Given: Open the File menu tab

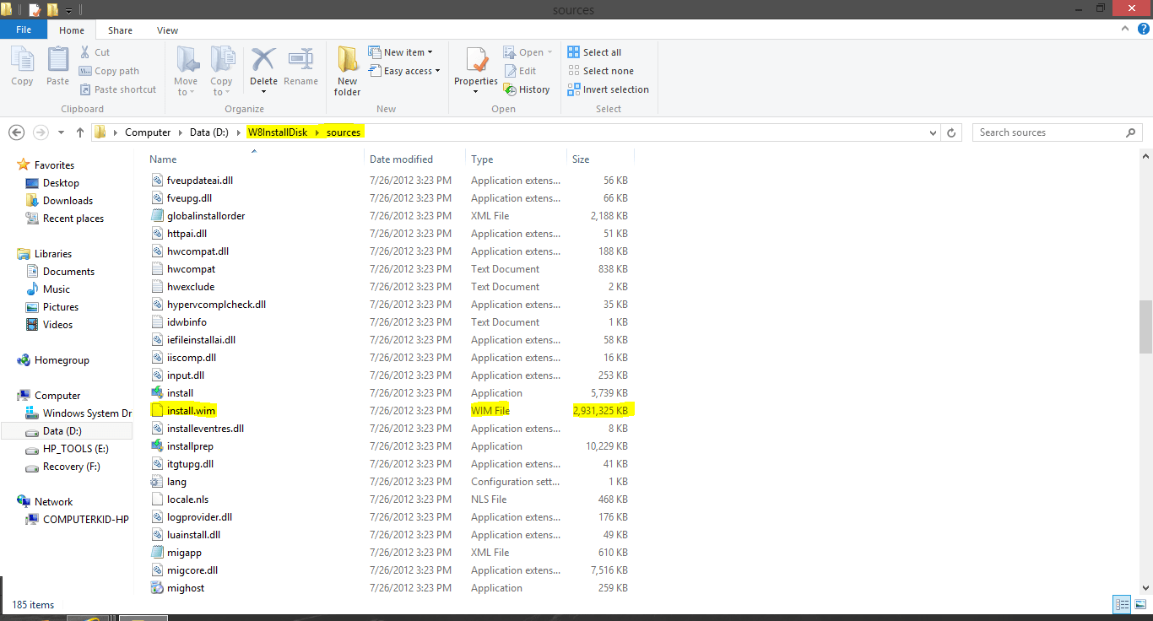Looking at the screenshot, I should [x=24, y=30].
